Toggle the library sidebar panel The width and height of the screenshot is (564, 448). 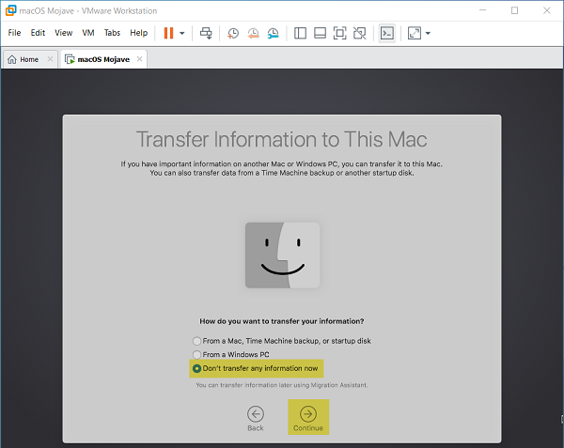[300, 34]
